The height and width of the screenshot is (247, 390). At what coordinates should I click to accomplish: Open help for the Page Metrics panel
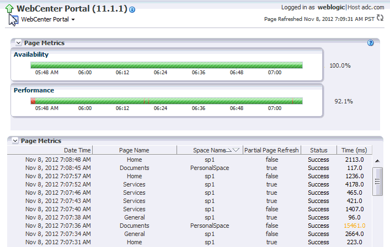click(370, 43)
